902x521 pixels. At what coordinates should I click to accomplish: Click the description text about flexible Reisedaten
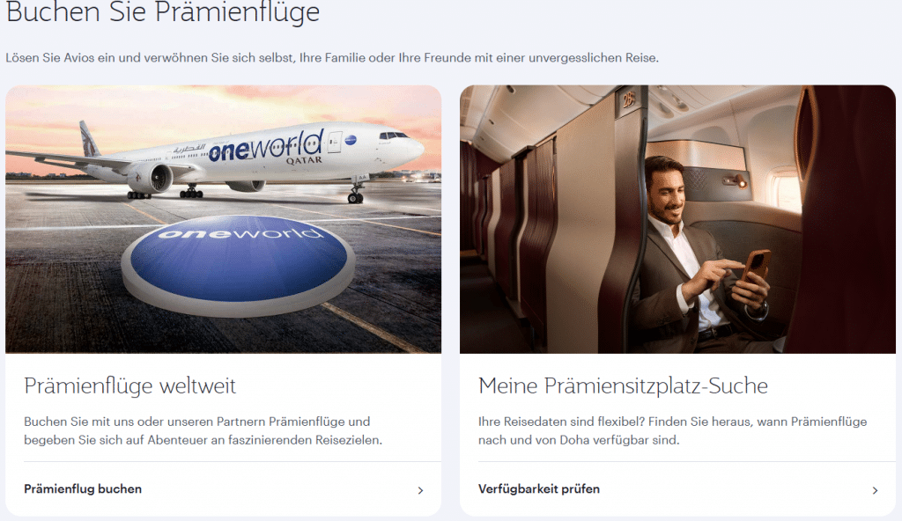coord(672,430)
